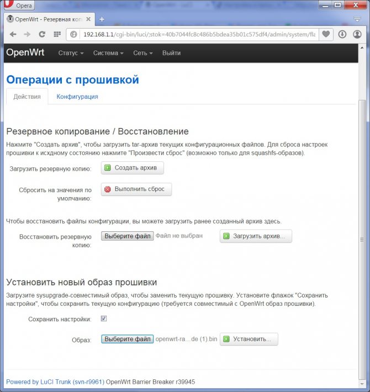370x392 pixels.
Task: Toggle the Сохранить настройки checkbox
Action: click(104, 319)
